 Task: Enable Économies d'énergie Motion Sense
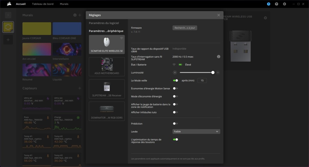point(175,89)
